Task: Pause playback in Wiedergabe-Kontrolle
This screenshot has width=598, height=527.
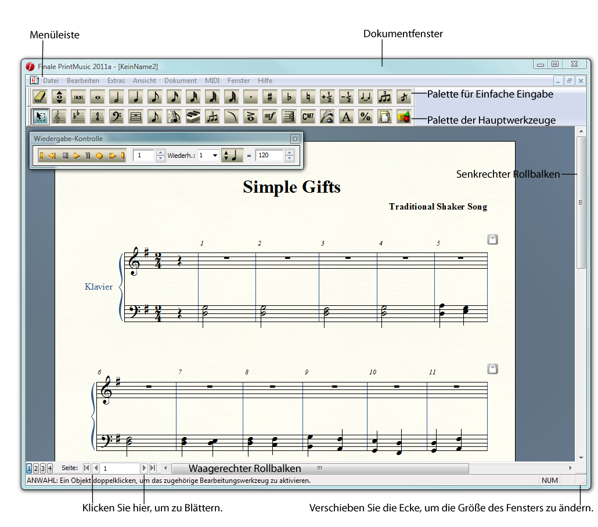Action: point(88,156)
